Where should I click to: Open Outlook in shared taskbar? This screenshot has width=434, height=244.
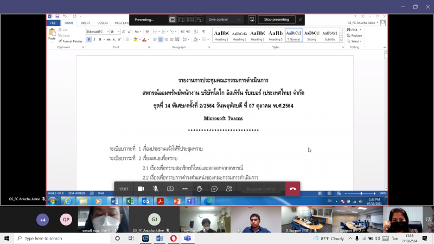146,201
